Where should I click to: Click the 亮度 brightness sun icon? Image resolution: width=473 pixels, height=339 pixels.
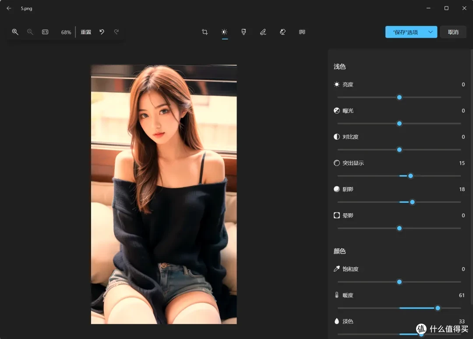[337, 85]
